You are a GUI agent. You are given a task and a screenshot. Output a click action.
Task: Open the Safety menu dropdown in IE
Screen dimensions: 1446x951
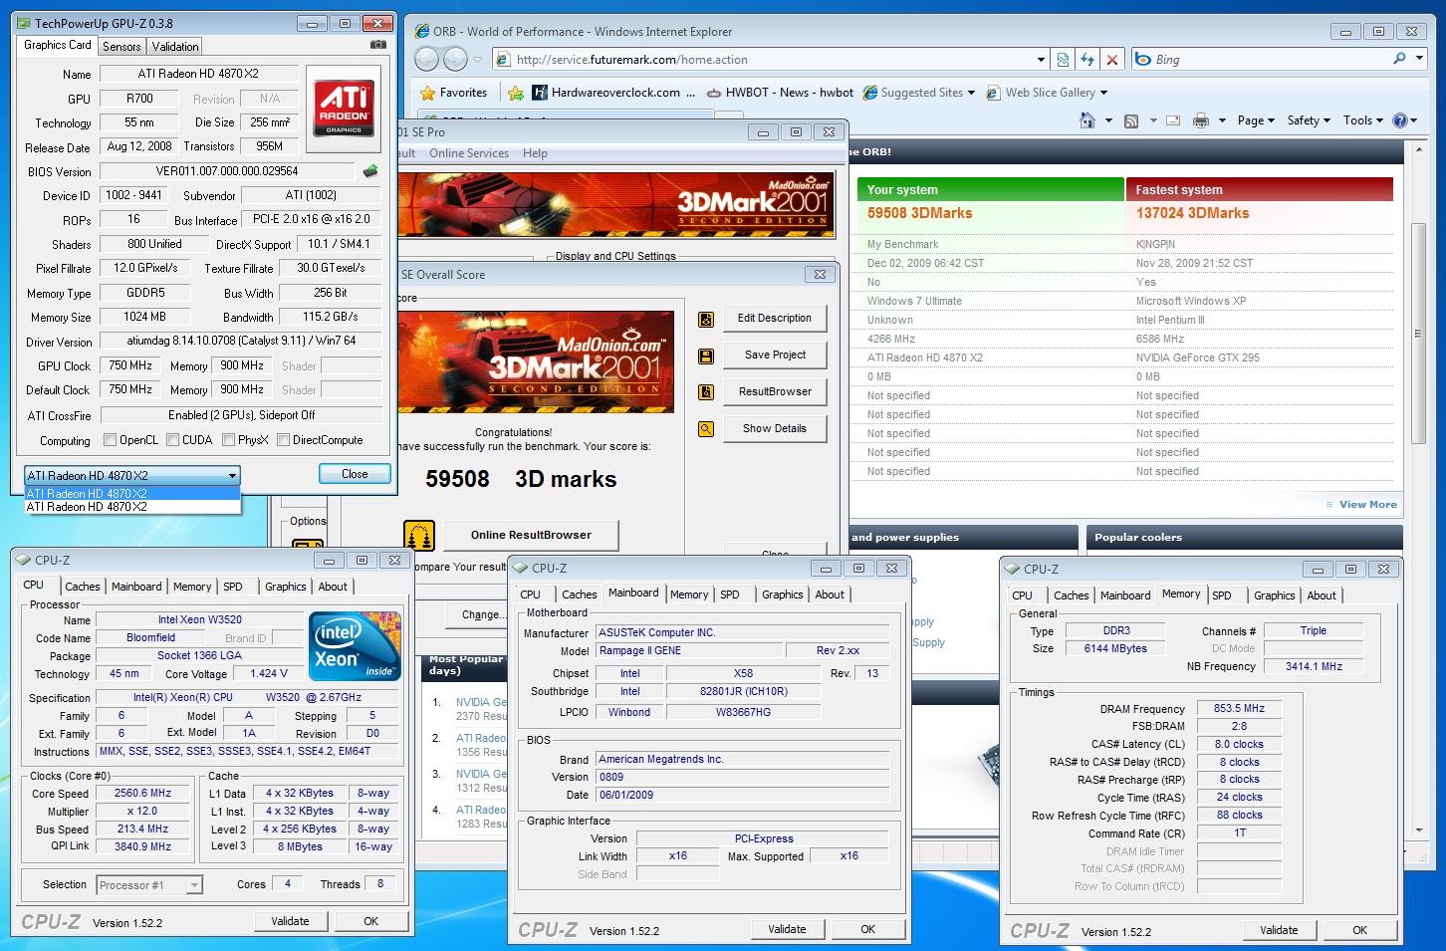pos(1309,120)
